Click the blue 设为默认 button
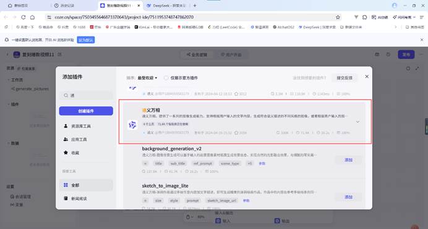 pyautogui.click(x=86, y=40)
